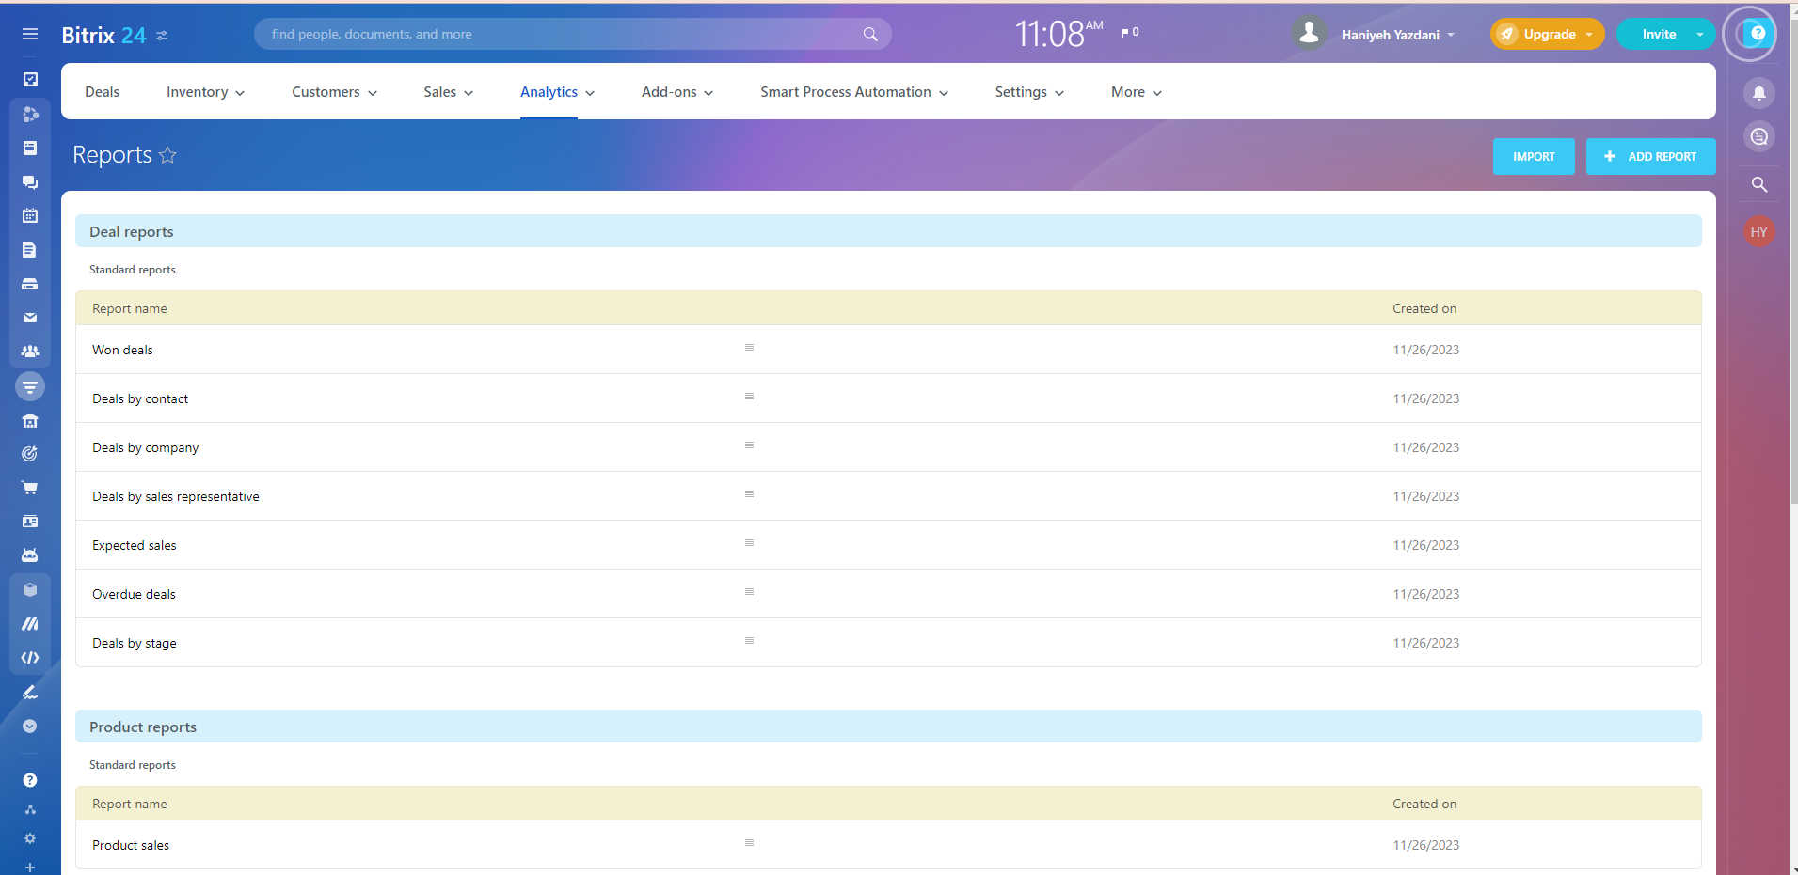This screenshot has width=1798, height=875.
Task: Open the notifications bell icon
Action: pyautogui.click(x=1759, y=93)
